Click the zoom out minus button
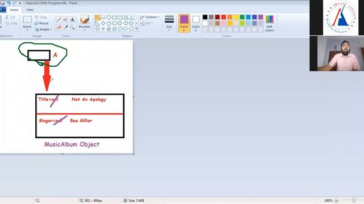This screenshot has height=204, width=364. [337, 201]
